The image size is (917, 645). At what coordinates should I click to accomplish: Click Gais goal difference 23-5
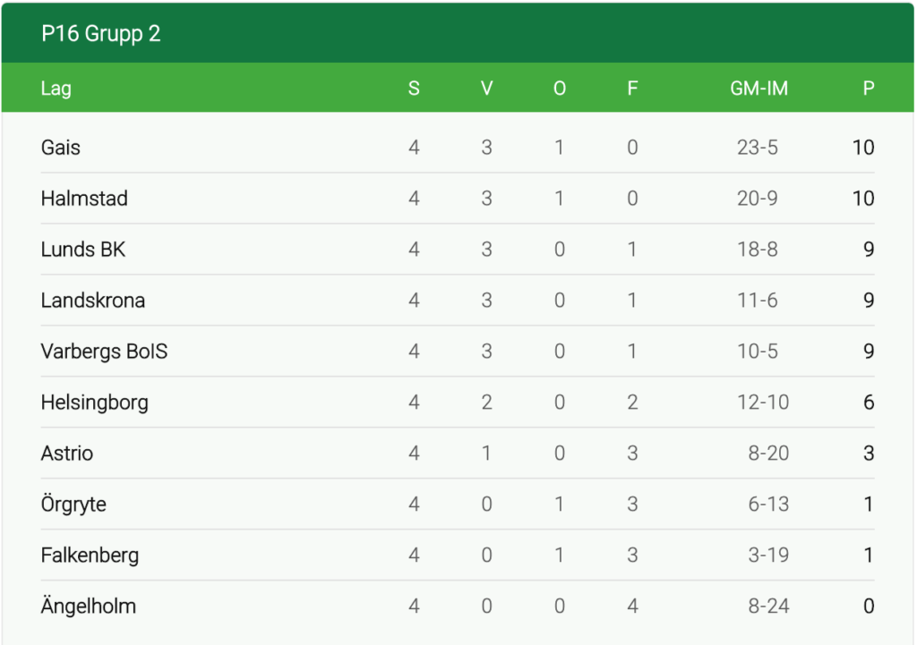(x=758, y=148)
